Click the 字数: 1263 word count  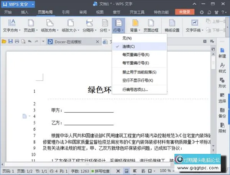[x=80, y=171]
